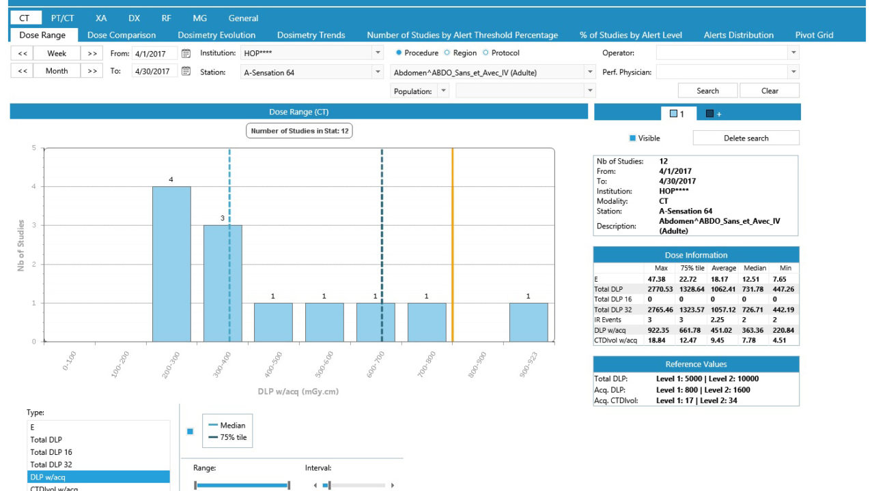
Task: Click the Interval slider right arrow
Action: click(392, 486)
